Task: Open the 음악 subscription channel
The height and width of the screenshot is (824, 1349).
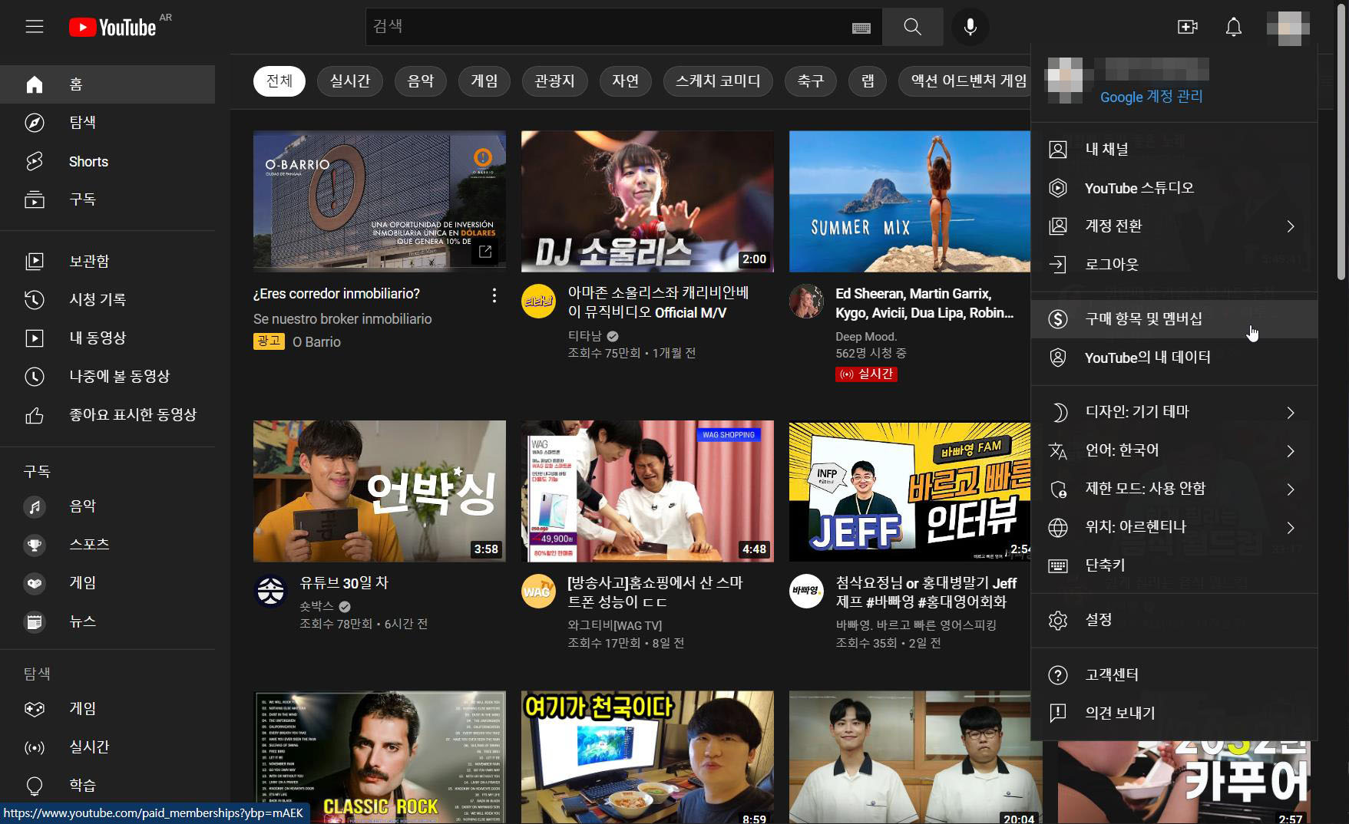Action: coord(107,506)
